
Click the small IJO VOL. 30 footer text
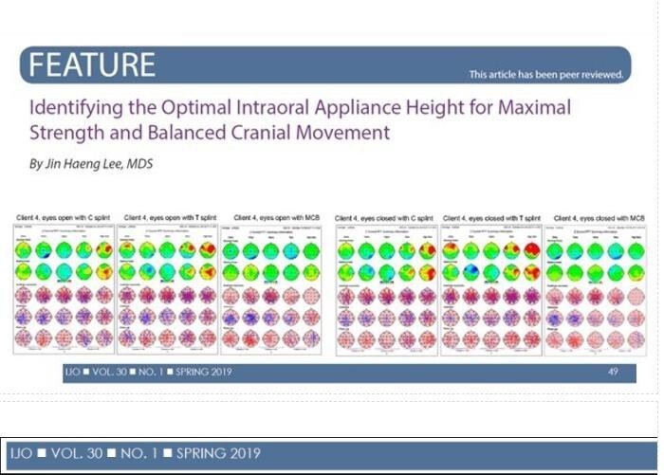click(x=148, y=372)
